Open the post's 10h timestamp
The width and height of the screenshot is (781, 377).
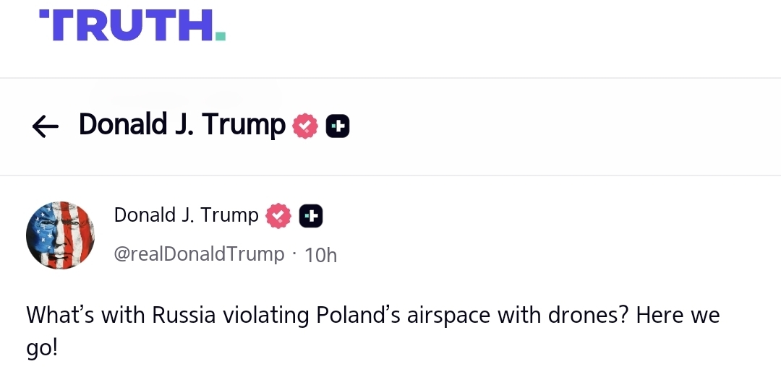(x=321, y=255)
